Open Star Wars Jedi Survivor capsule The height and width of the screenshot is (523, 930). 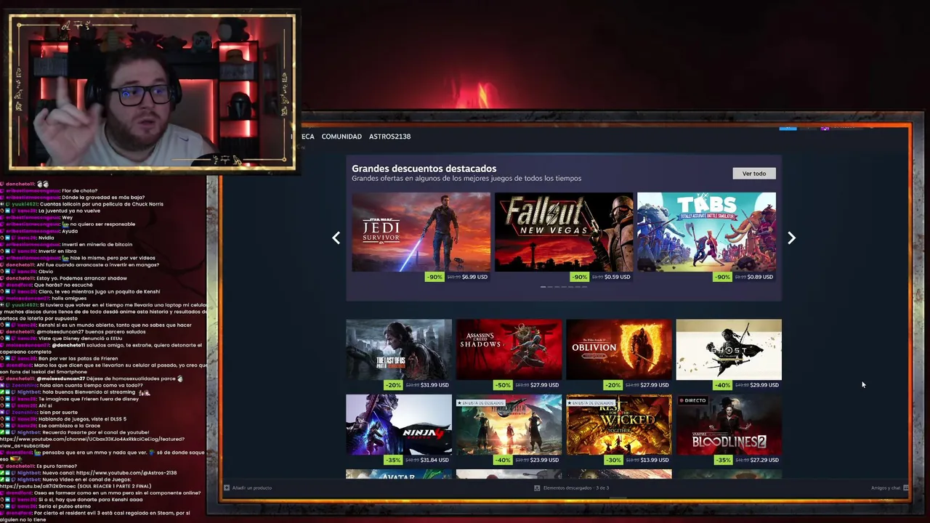click(421, 232)
